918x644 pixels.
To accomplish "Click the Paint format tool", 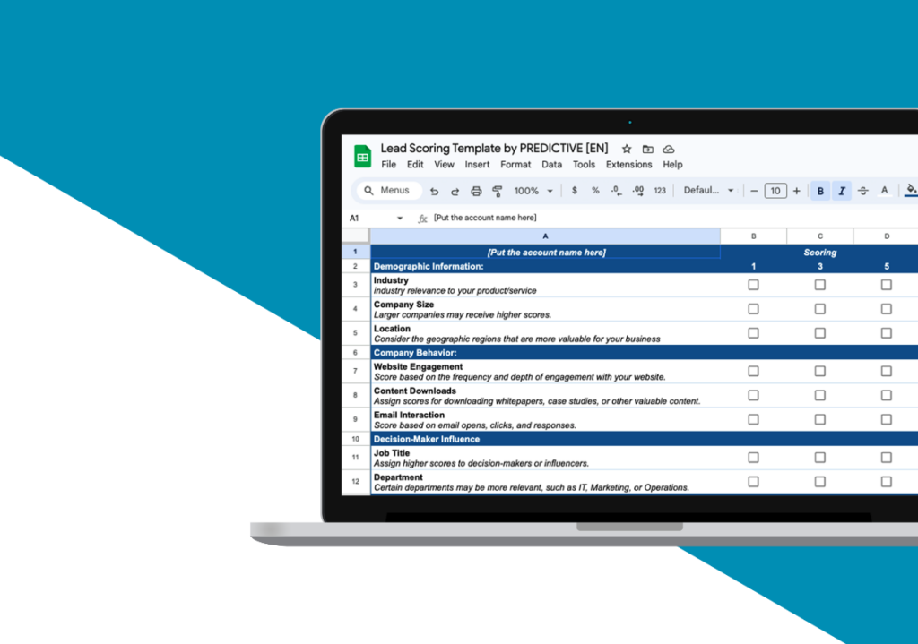I will (x=497, y=190).
